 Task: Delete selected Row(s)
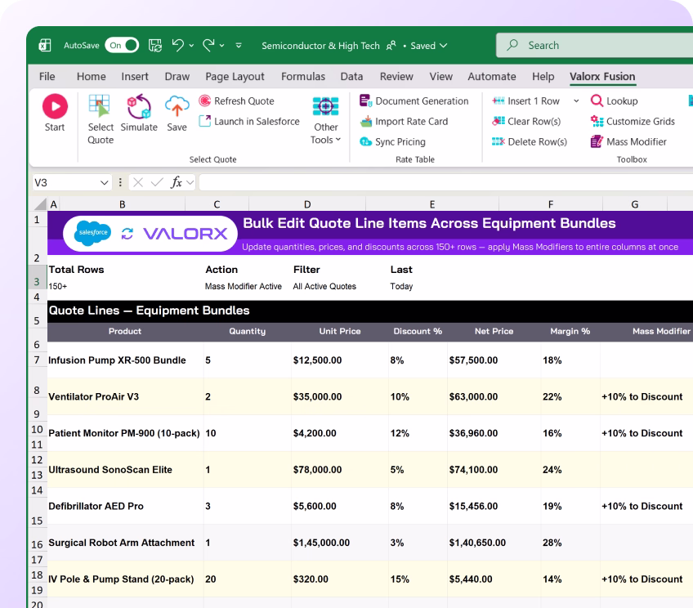[530, 142]
